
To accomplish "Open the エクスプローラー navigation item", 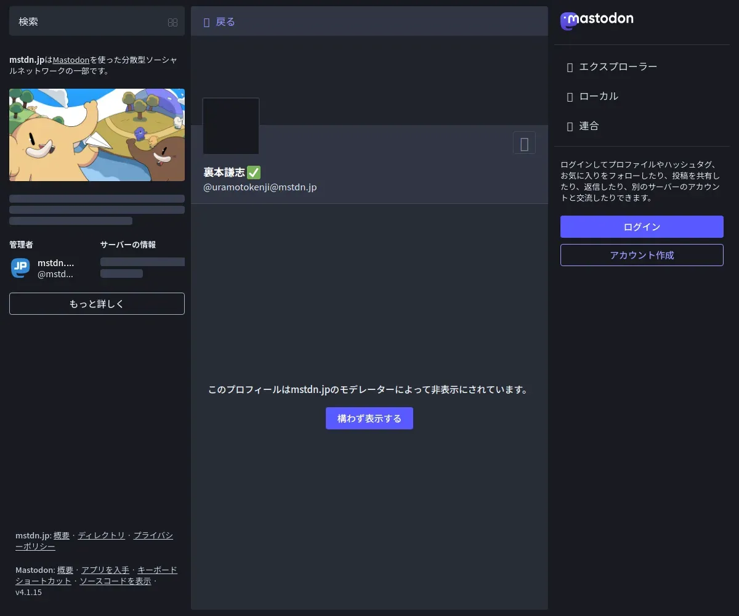I will coord(642,67).
